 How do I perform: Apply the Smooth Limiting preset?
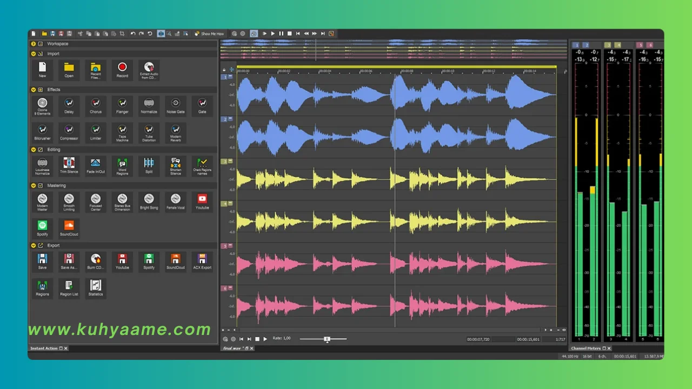pyautogui.click(x=69, y=202)
